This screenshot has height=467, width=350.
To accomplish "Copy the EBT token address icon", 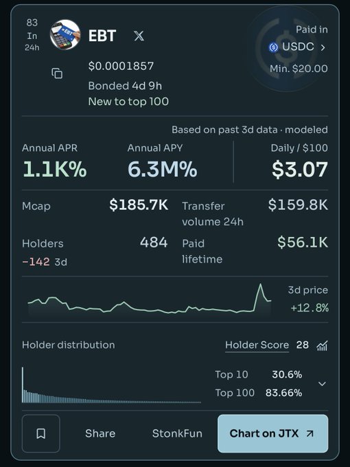I will tap(57, 73).
